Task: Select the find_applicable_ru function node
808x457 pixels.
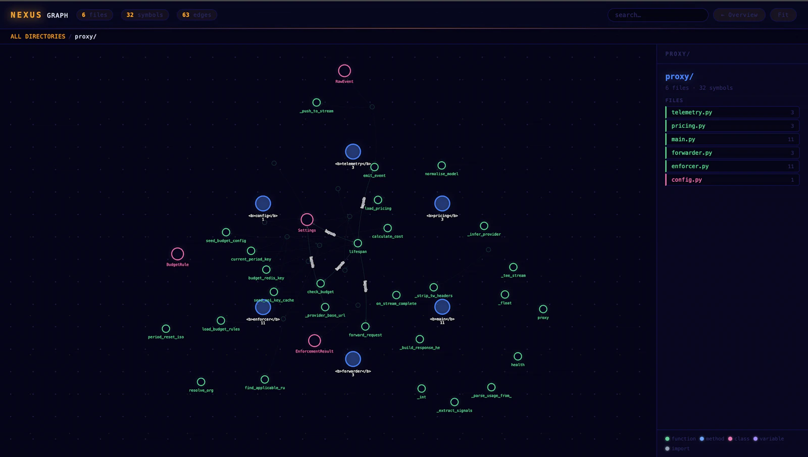Action: pyautogui.click(x=265, y=380)
